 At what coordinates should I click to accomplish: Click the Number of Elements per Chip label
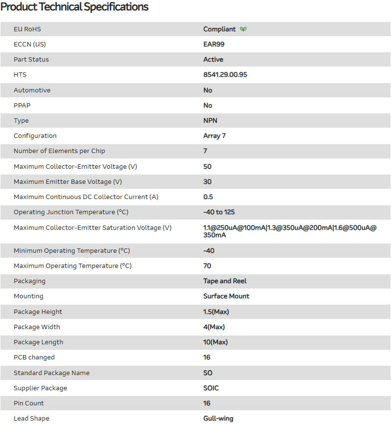(x=59, y=151)
